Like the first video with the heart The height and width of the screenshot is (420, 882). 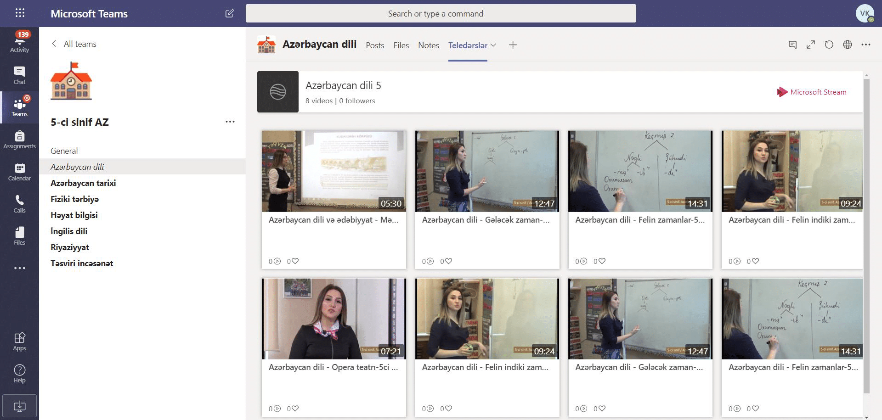pyautogui.click(x=295, y=261)
